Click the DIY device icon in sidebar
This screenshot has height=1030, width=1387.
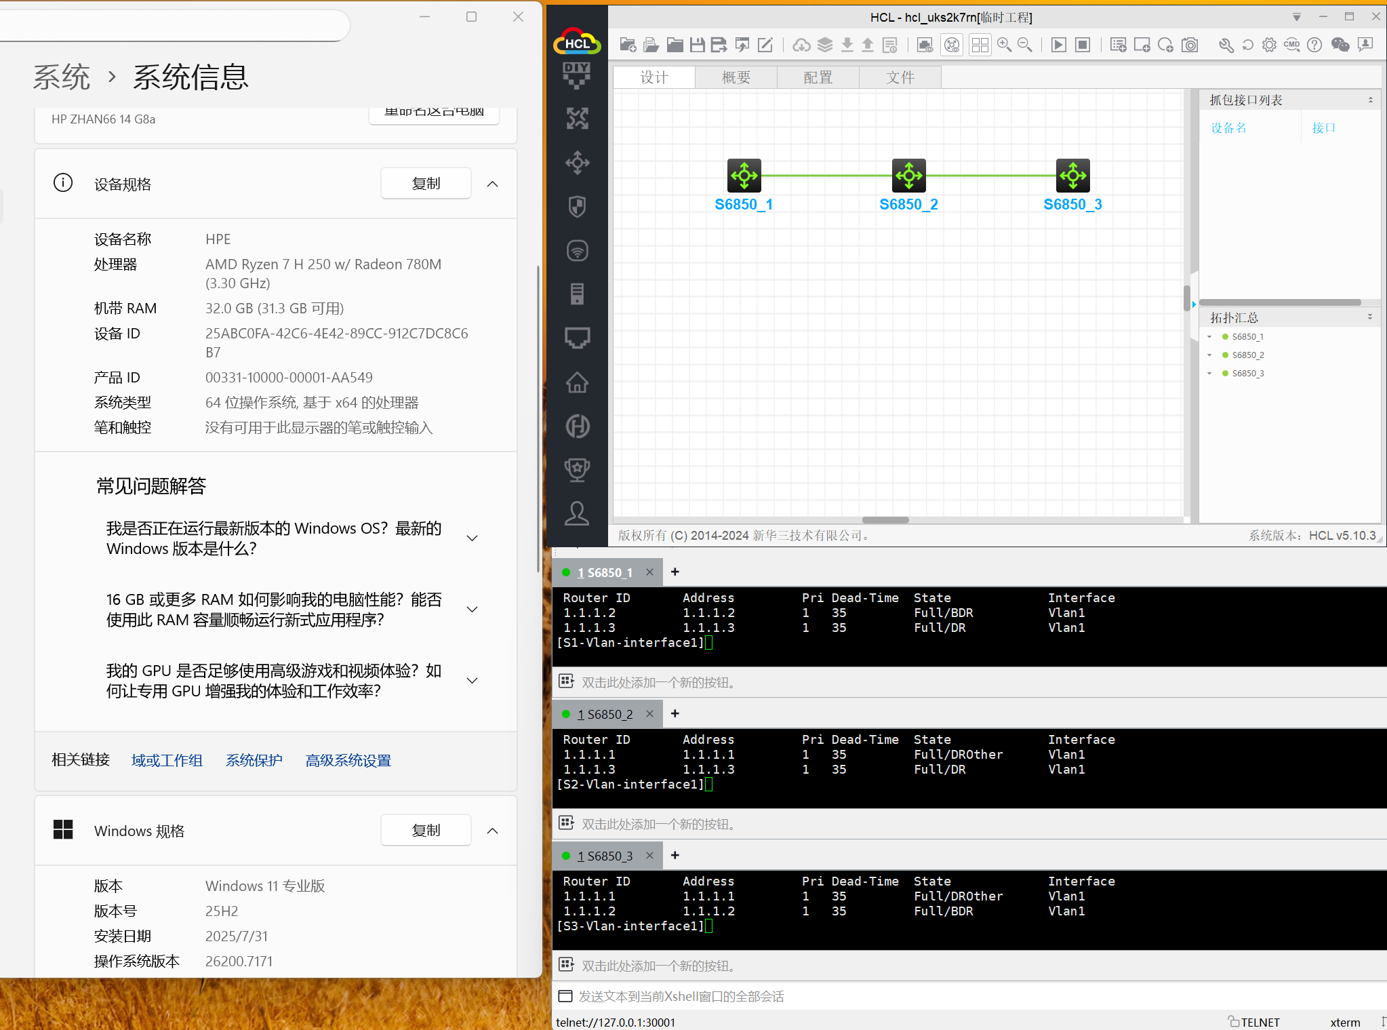(577, 75)
